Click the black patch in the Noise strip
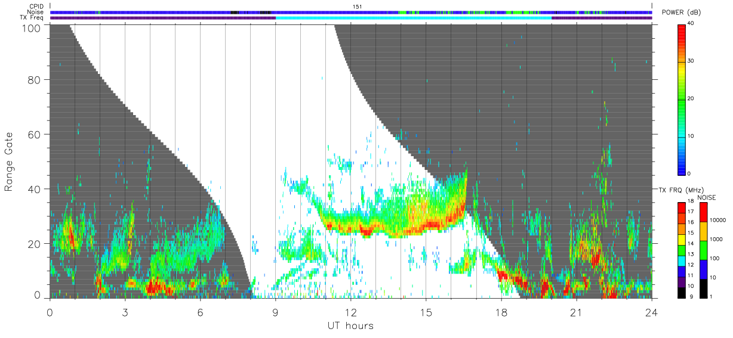Viewport: 733px width, 338px height. (235, 12)
